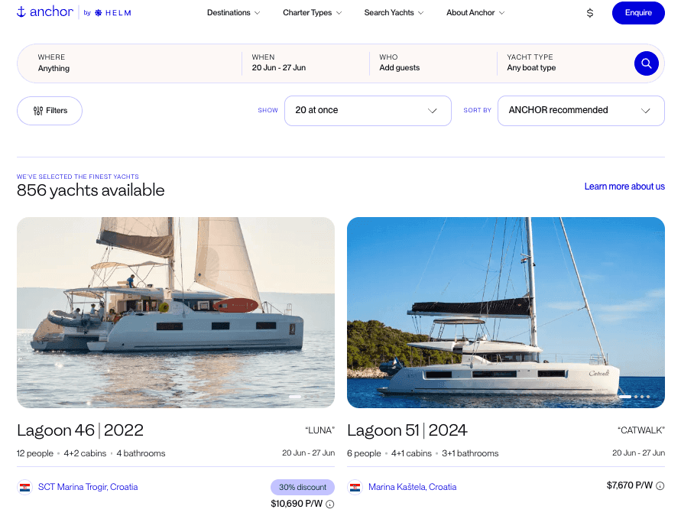
Task: Open the Filters panel
Action: [50, 111]
